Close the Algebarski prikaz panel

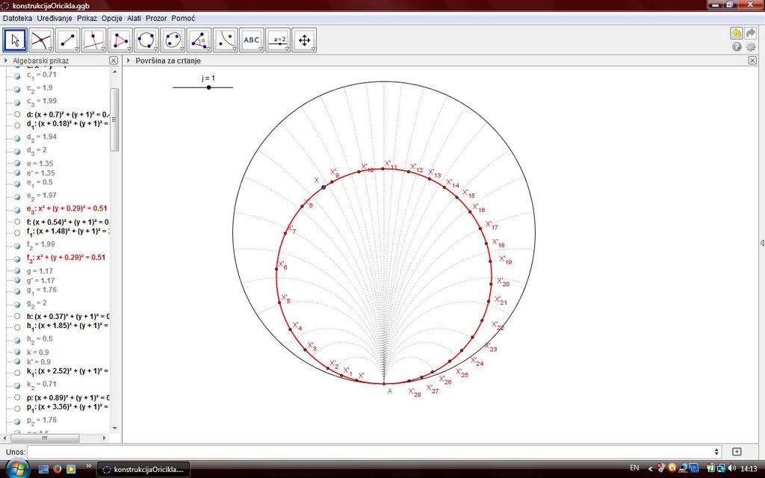[114, 60]
